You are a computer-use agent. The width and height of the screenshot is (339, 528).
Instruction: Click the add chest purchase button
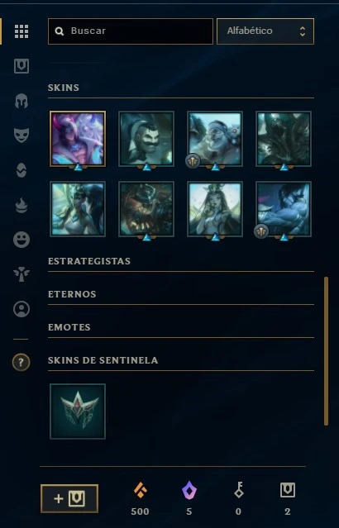tap(69, 498)
